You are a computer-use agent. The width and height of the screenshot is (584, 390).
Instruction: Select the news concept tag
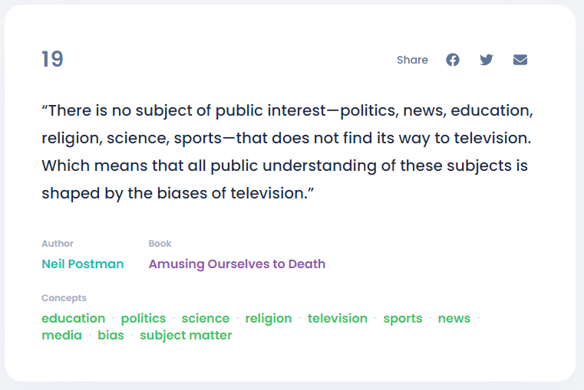pyautogui.click(x=454, y=319)
